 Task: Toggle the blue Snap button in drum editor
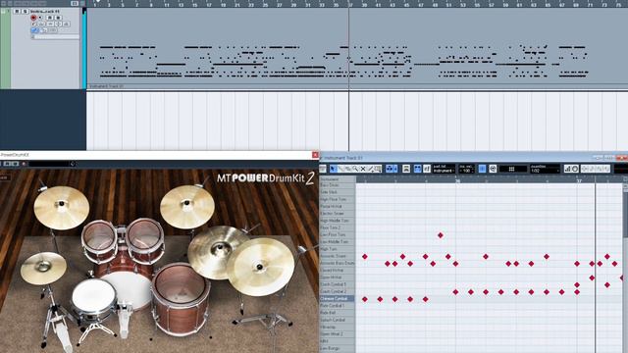[482, 169]
